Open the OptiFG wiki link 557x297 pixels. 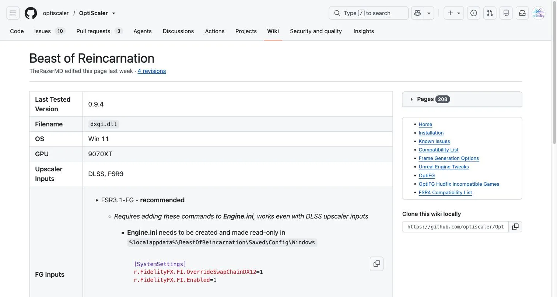pos(427,175)
